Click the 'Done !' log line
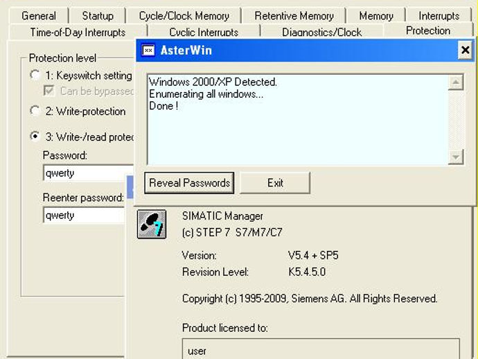 tap(163, 106)
